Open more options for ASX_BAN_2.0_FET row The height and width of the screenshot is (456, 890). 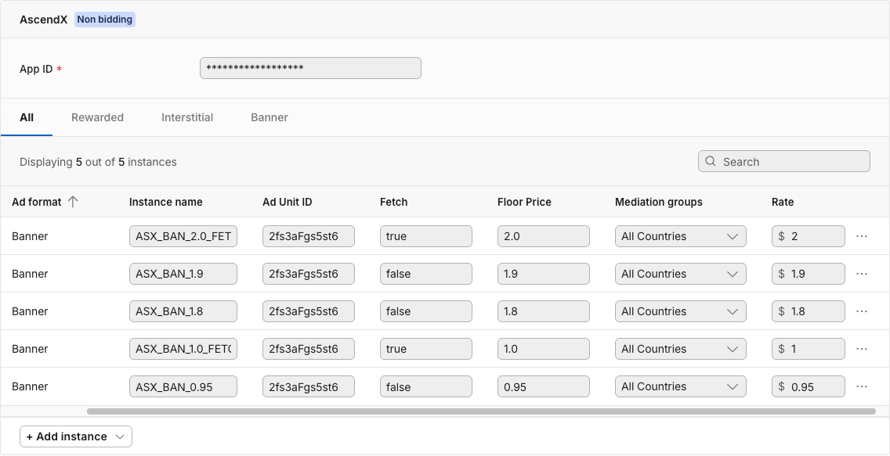tap(861, 236)
